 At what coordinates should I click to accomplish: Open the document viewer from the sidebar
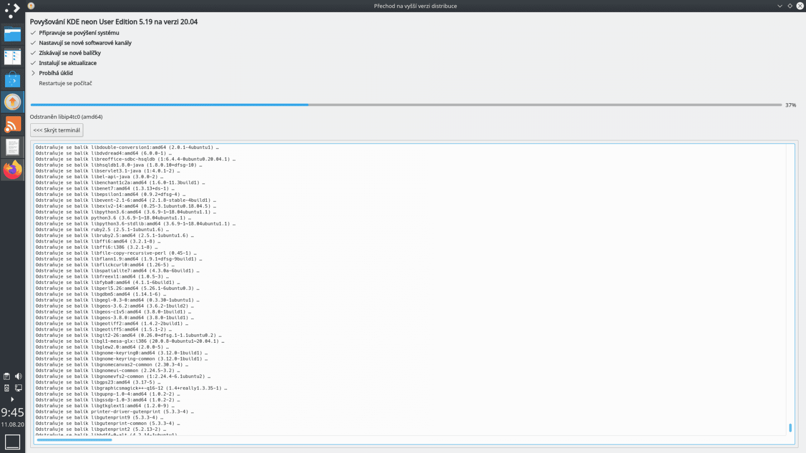pos(12,147)
